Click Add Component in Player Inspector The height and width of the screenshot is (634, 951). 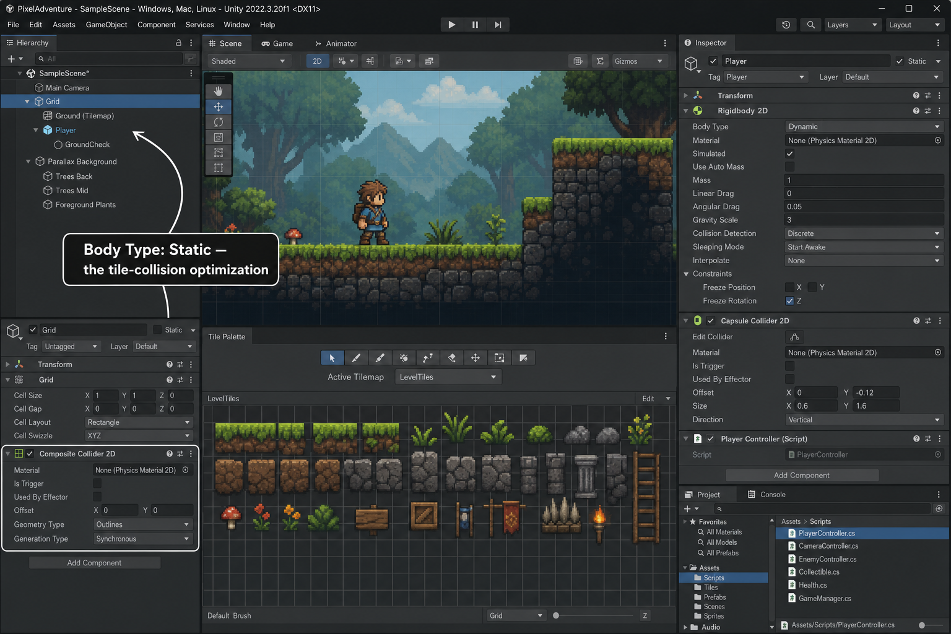pyautogui.click(x=802, y=475)
